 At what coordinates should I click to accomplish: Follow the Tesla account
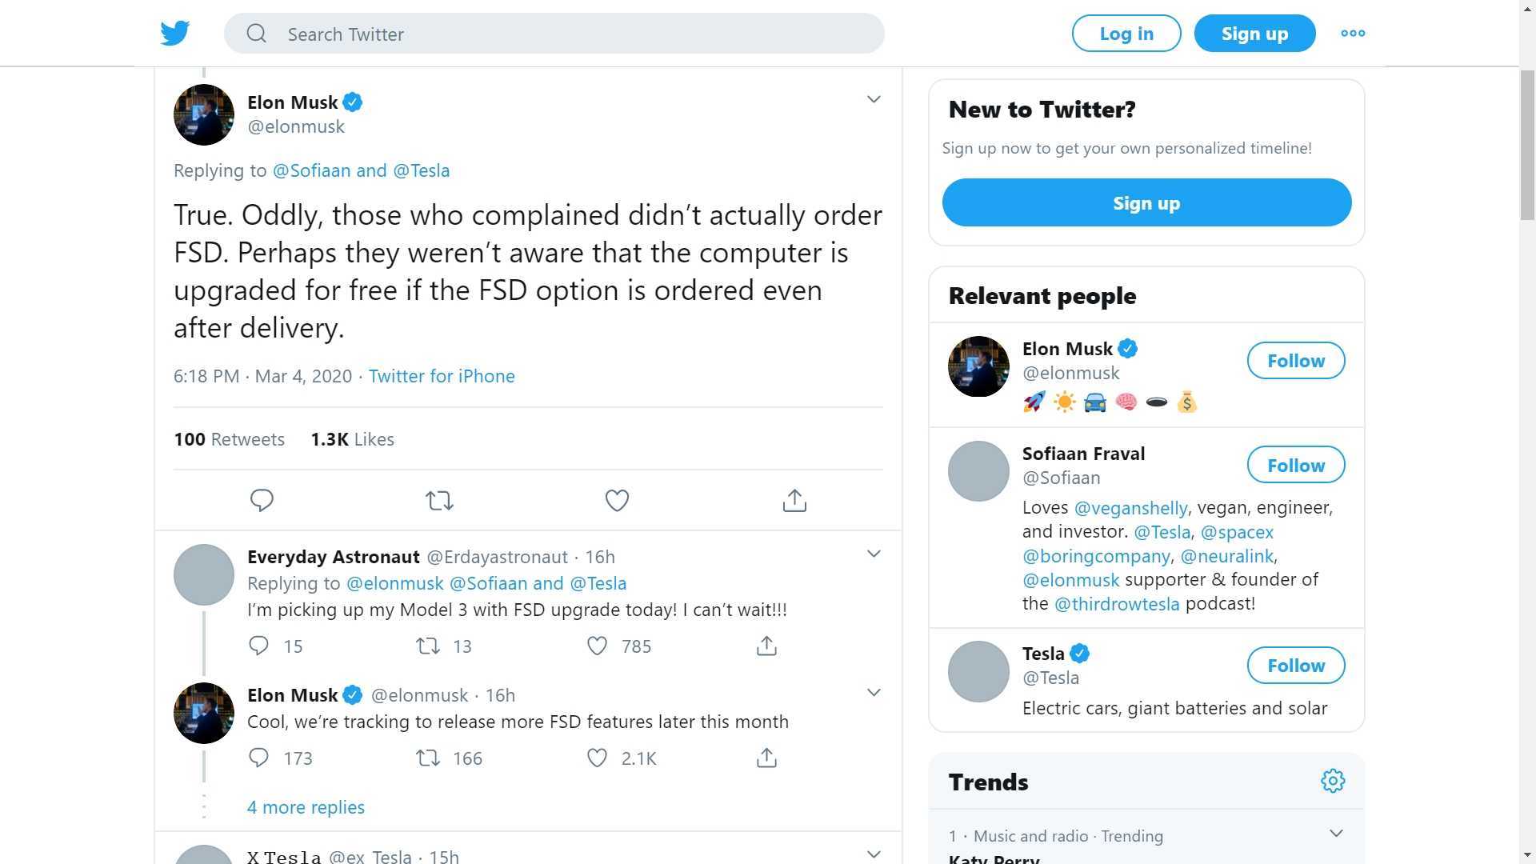pos(1295,666)
